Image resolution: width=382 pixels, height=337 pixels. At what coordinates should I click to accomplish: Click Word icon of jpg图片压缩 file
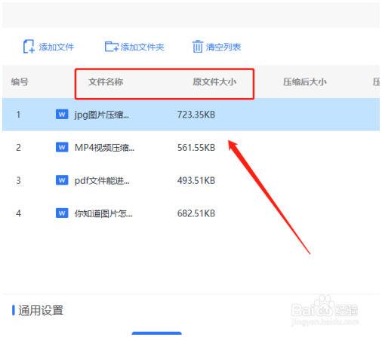click(x=62, y=115)
